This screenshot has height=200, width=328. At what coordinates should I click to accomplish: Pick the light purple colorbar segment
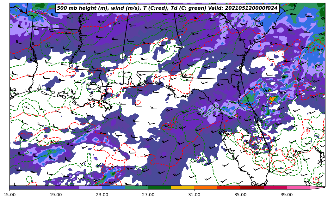[90, 187]
